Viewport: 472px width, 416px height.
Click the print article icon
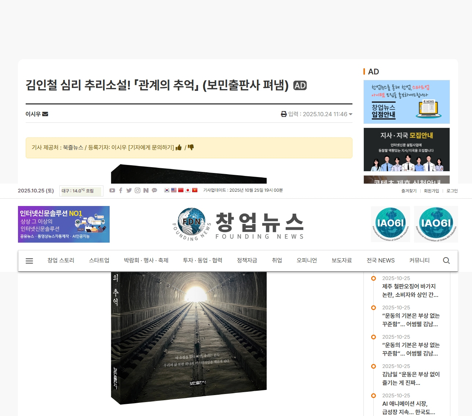[284, 114]
